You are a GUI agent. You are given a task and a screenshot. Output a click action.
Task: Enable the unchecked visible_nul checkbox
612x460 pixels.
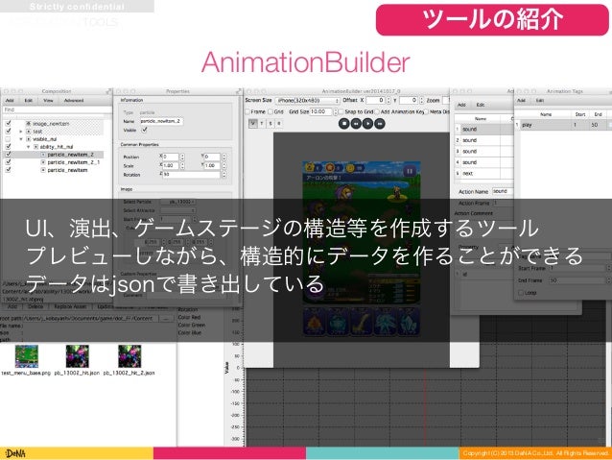(x=9, y=138)
